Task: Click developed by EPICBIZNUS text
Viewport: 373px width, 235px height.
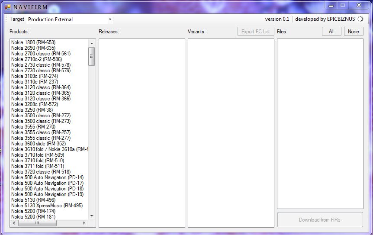Action: [325, 19]
